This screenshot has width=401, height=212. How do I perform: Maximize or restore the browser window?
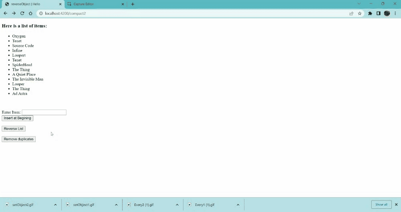tap(383, 4)
